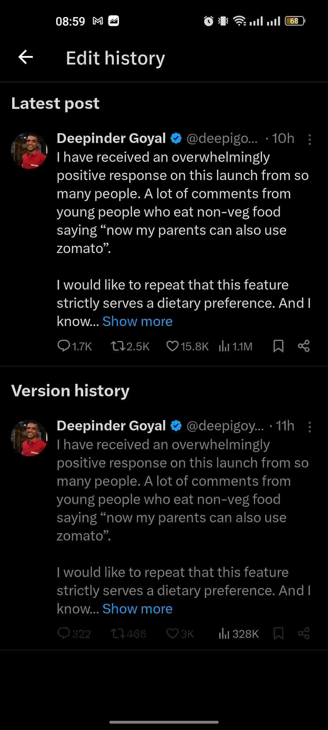Share the 11h version post

point(304,634)
